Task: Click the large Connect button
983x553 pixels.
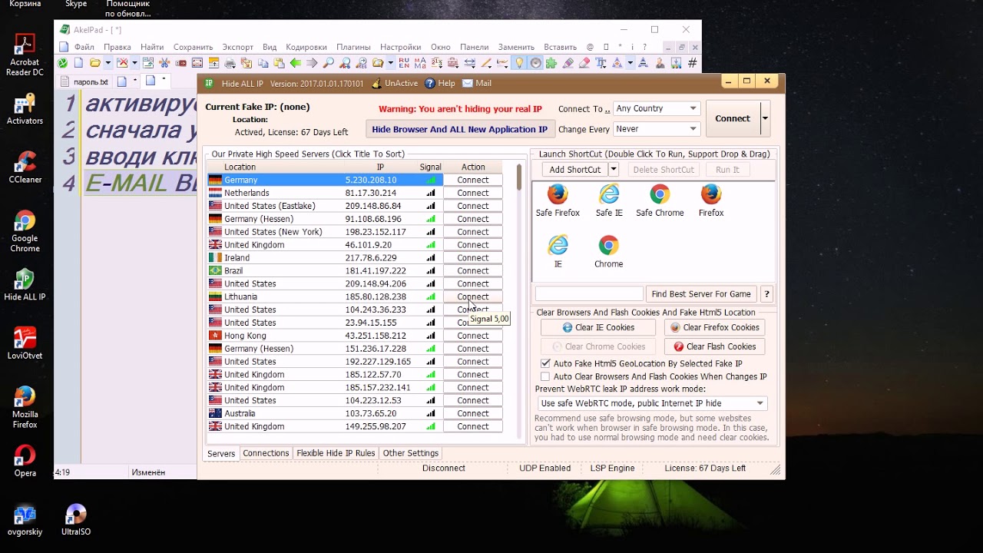Action: (733, 118)
